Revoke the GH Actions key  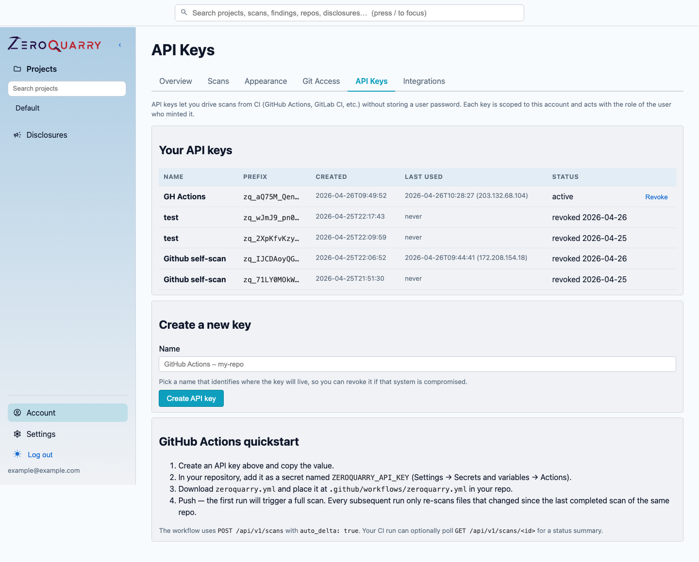pyautogui.click(x=656, y=197)
